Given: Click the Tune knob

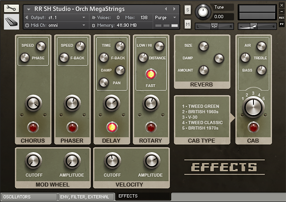Looking at the screenshot, I should pyautogui.click(x=203, y=12).
